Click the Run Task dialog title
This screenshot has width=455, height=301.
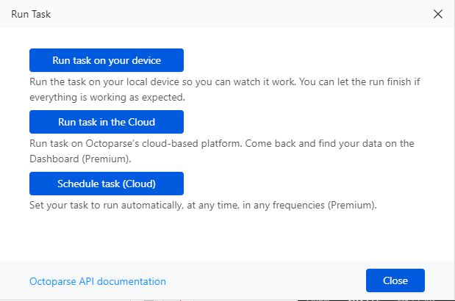[x=31, y=14]
